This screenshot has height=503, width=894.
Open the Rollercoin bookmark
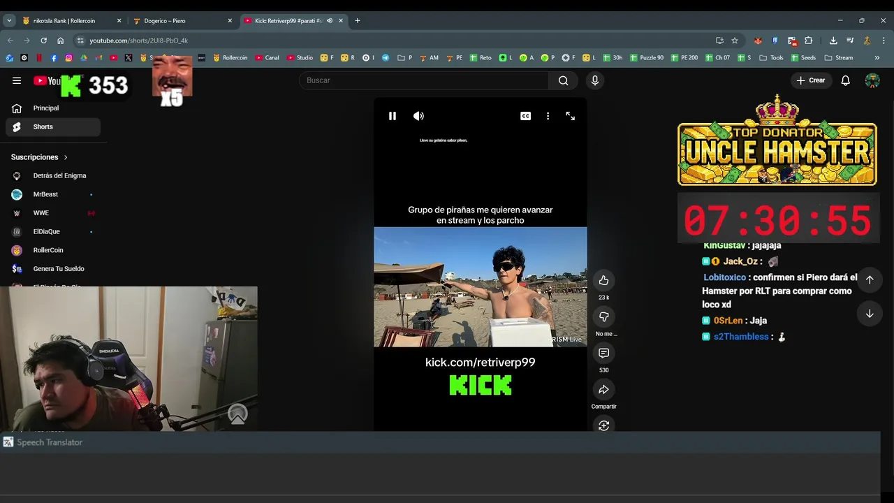click(x=230, y=58)
